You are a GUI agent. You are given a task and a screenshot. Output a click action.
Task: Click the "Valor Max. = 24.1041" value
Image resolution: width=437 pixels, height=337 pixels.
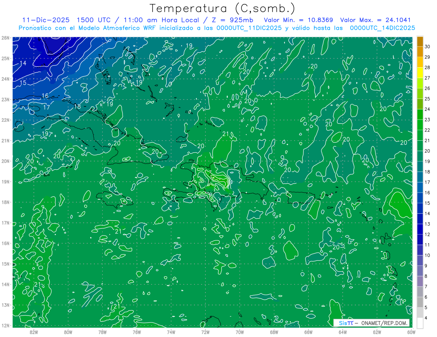[x=375, y=20]
